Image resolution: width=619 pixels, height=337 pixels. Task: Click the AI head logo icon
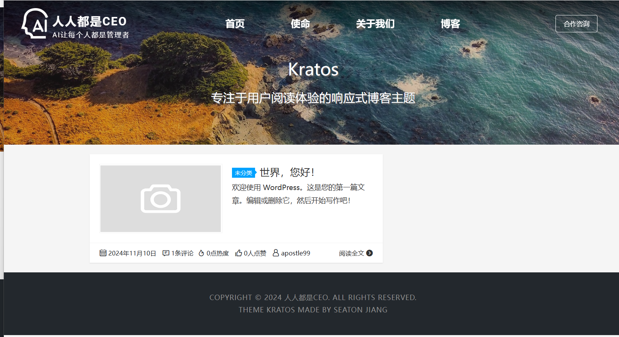[x=35, y=24]
